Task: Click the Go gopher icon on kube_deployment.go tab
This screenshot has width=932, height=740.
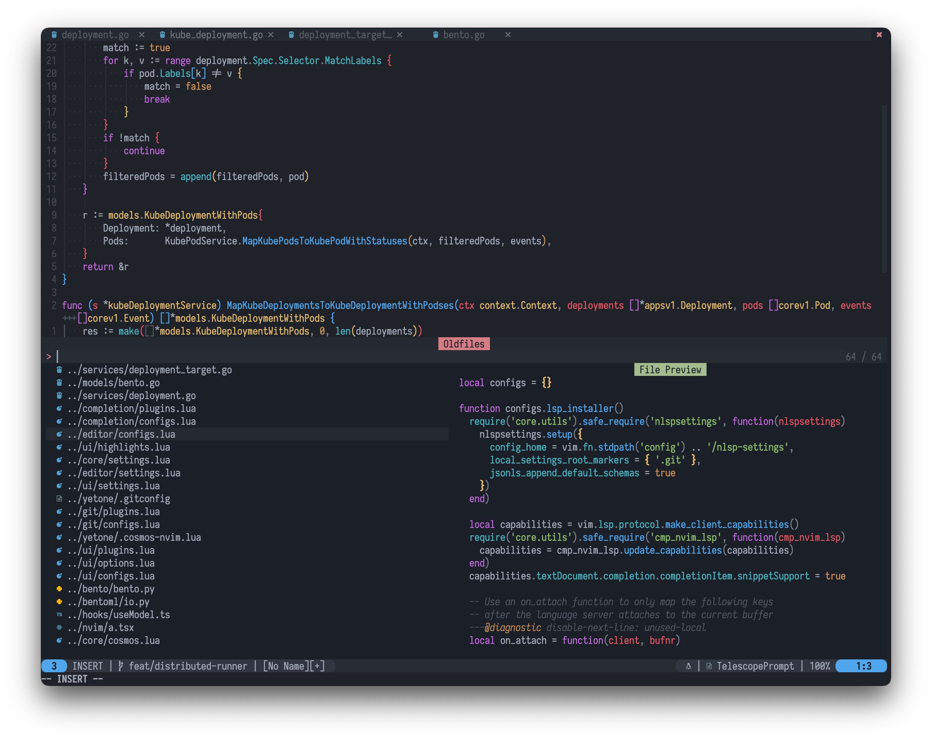Action: (162, 35)
